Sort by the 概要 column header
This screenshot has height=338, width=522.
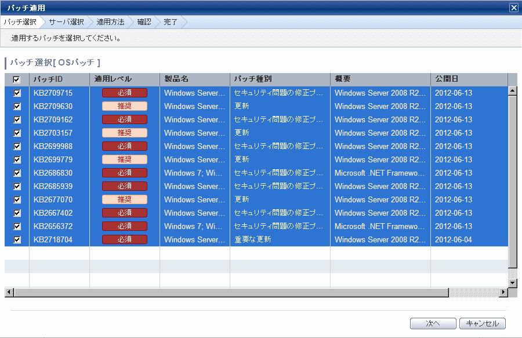[x=380, y=79]
